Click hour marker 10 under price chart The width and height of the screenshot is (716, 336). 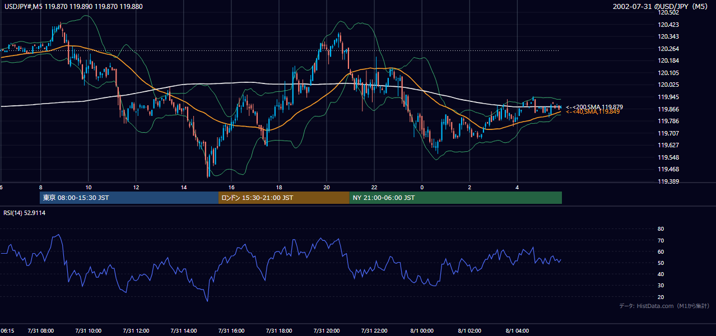click(89, 187)
